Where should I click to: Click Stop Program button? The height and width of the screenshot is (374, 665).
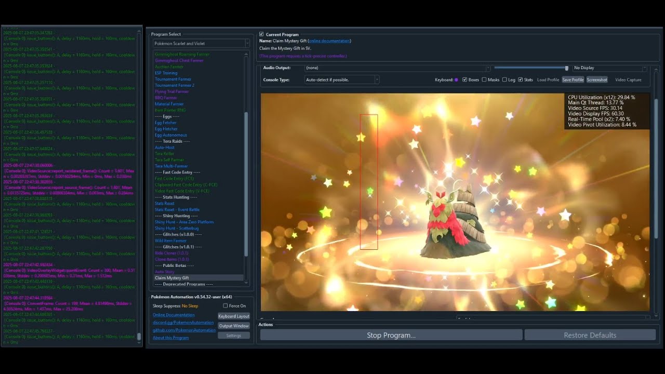pyautogui.click(x=391, y=336)
